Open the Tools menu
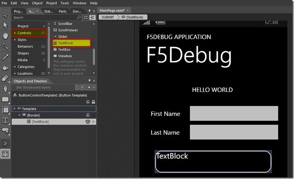Screen dimensions: 294x179 point(65,3)
